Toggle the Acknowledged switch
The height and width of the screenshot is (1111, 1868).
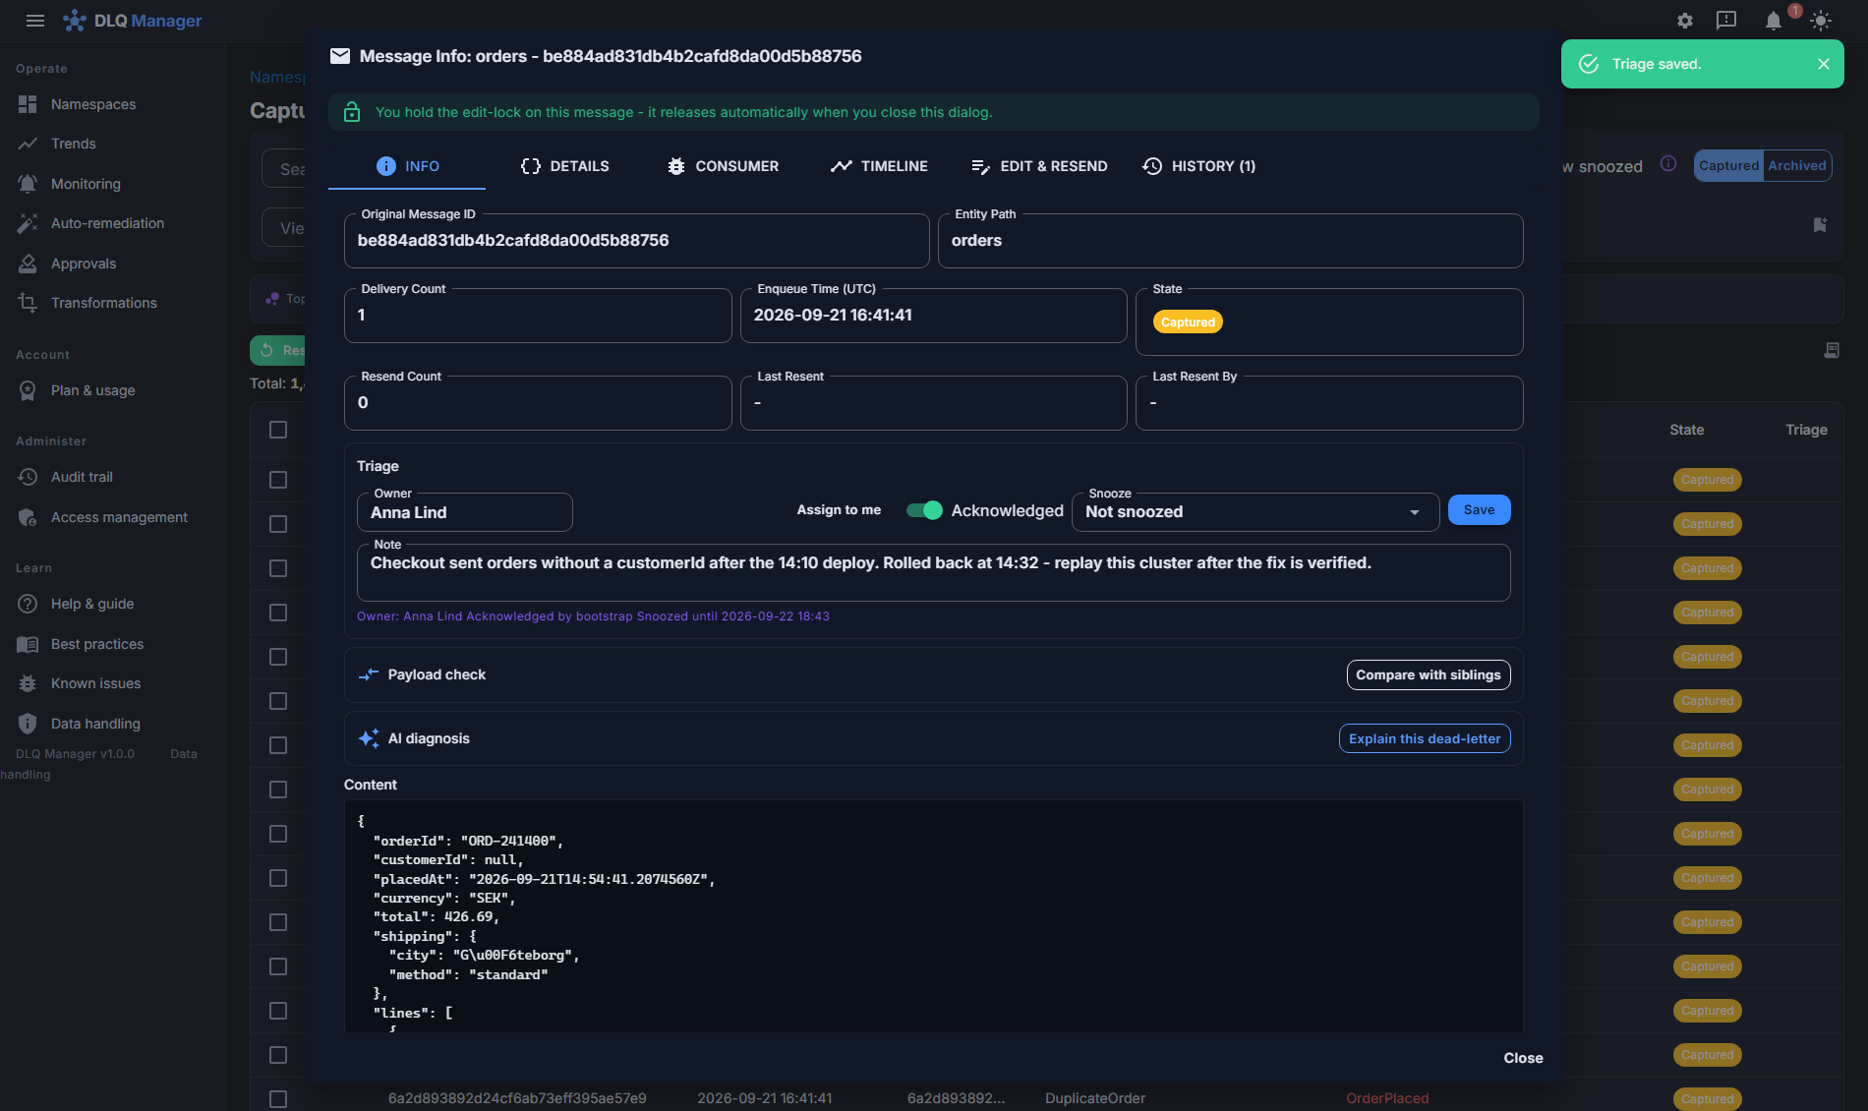(x=924, y=510)
